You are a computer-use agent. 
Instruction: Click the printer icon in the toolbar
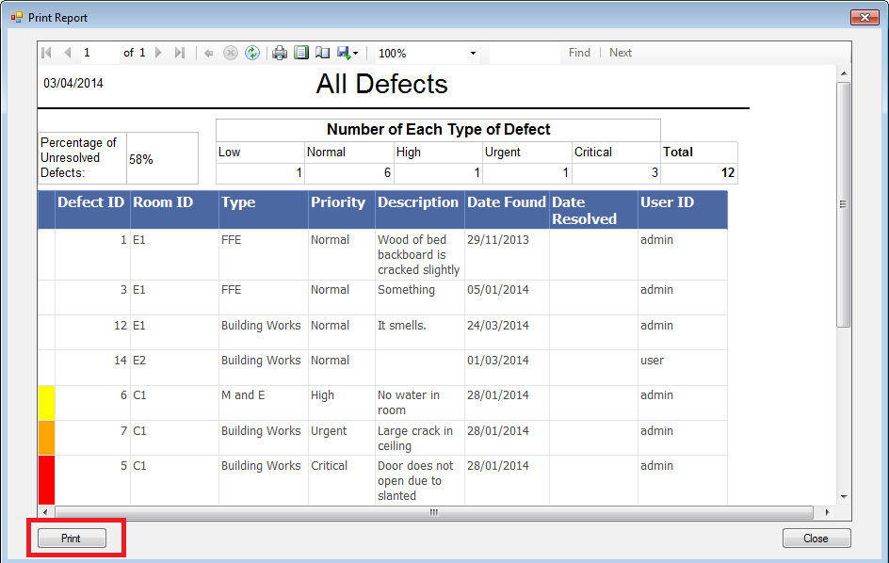coord(280,54)
